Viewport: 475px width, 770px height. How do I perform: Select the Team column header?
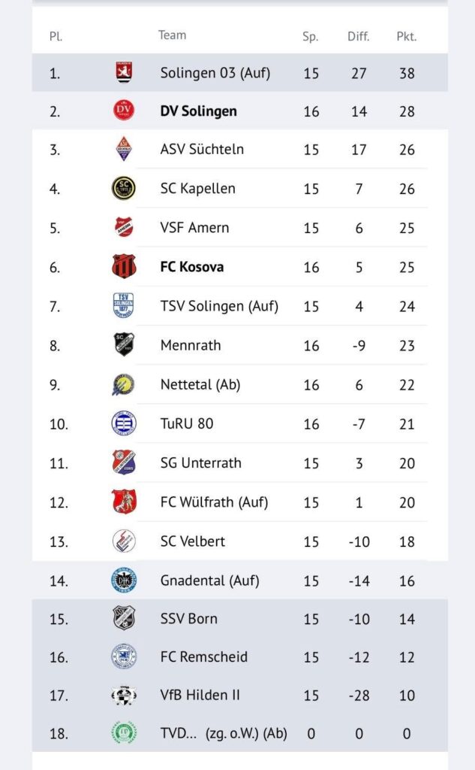[172, 35]
